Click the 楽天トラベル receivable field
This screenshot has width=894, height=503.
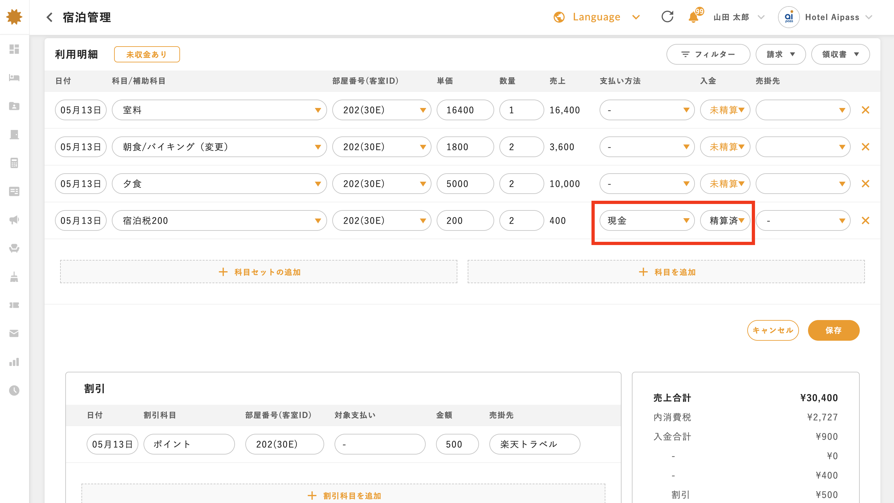pos(535,444)
